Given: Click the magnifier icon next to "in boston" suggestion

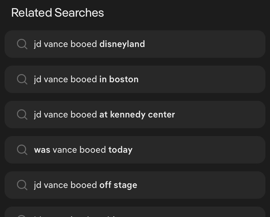Looking at the screenshot, I should (x=22, y=79).
